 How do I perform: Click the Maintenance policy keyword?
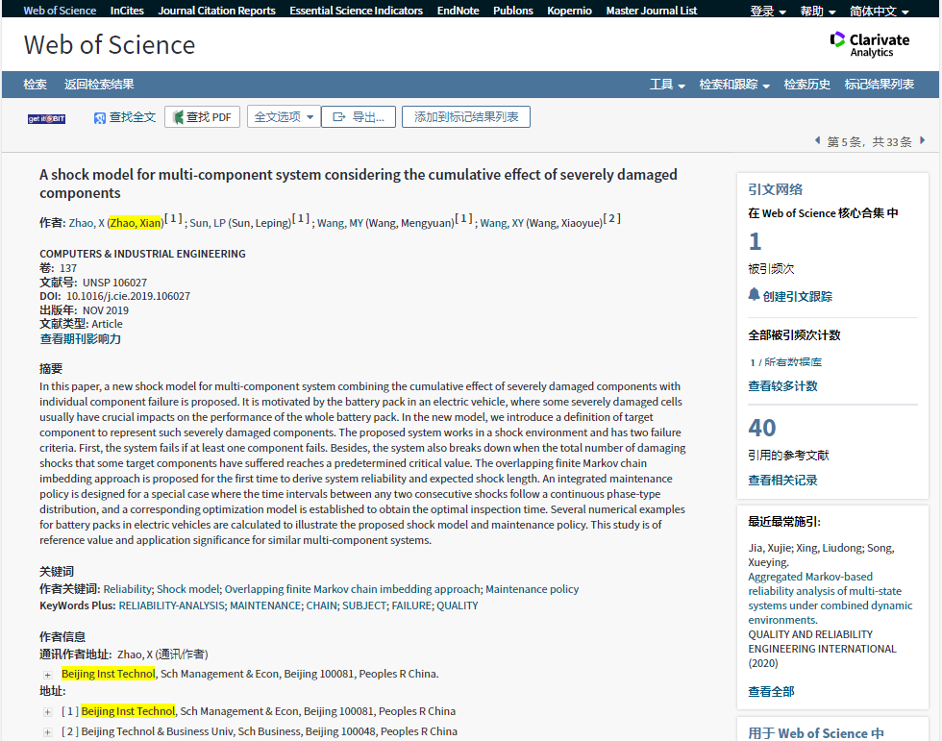(x=532, y=590)
